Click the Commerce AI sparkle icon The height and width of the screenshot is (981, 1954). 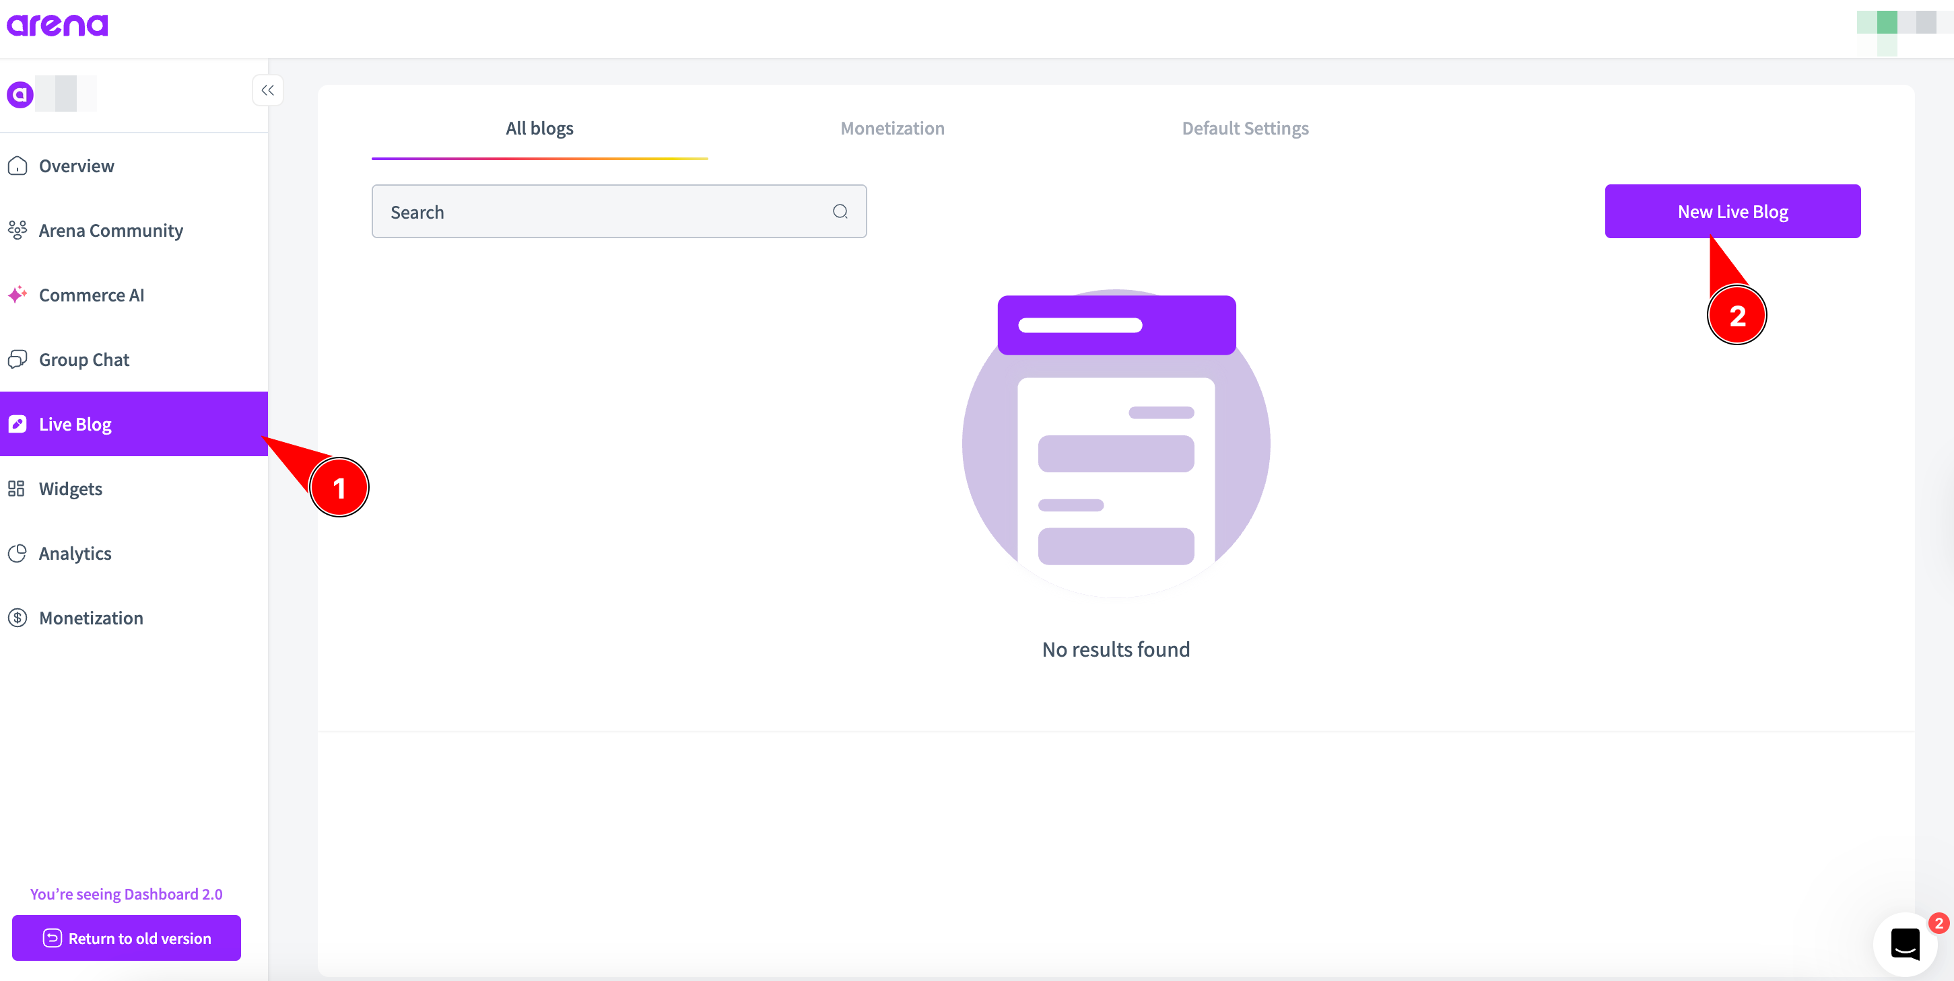tap(18, 295)
